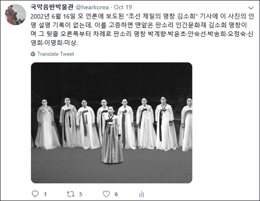Open the 국악음반박물관 display name

pyautogui.click(x=52, y=7)
